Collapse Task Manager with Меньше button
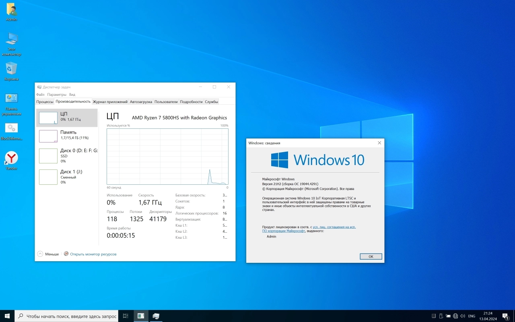Viewport: 515px width, 322px height. coord(48,254)
